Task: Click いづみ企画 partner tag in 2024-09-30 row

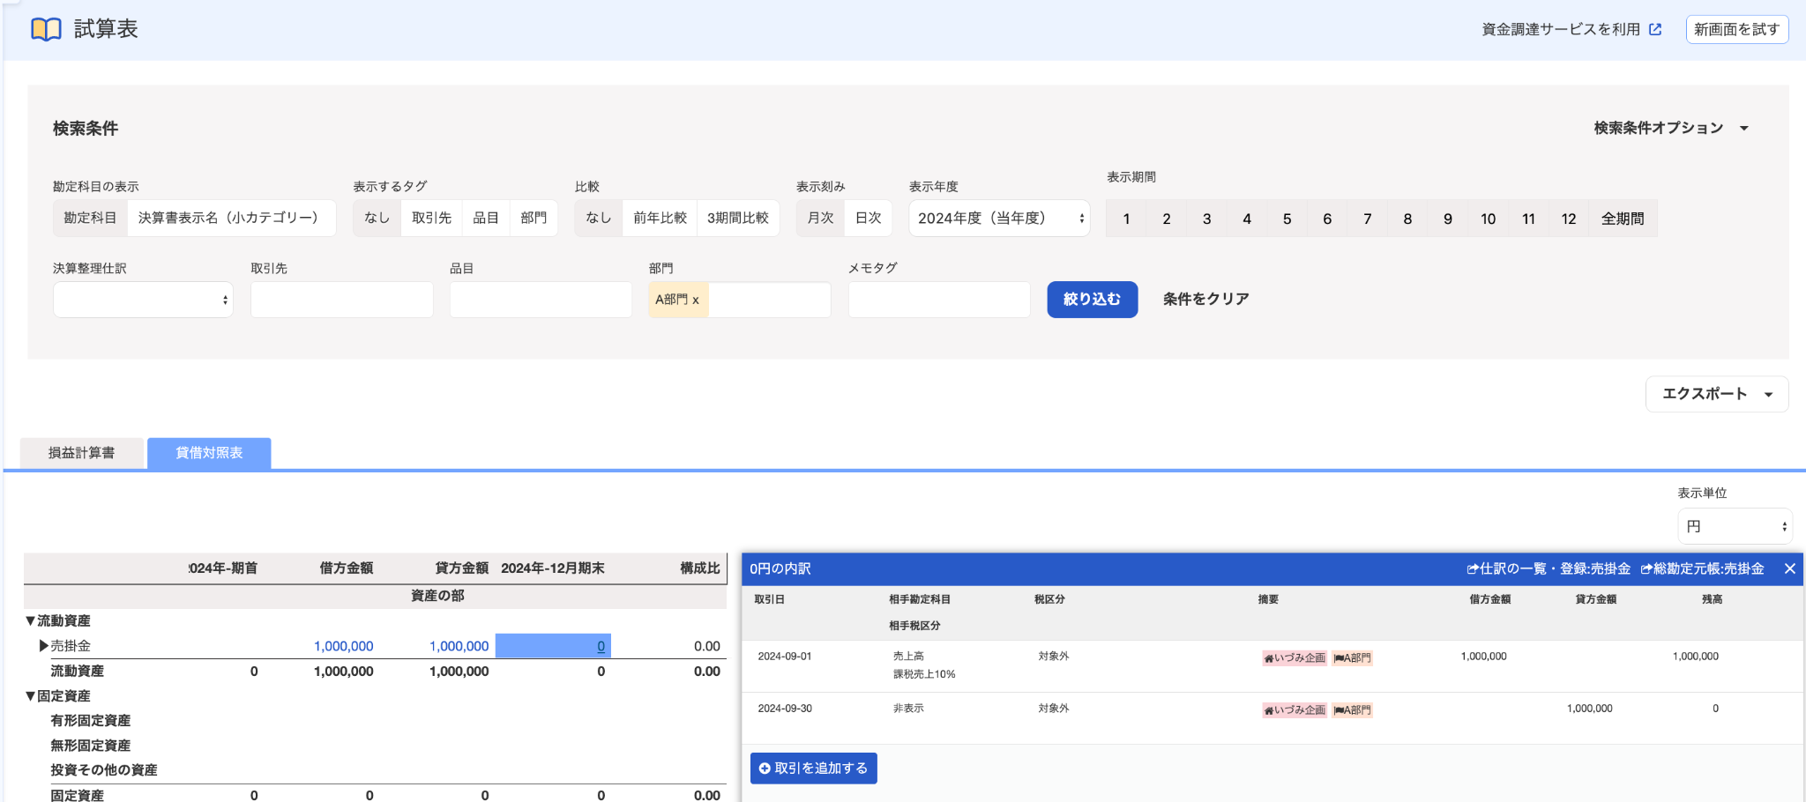Action: tap(1295, 709)
